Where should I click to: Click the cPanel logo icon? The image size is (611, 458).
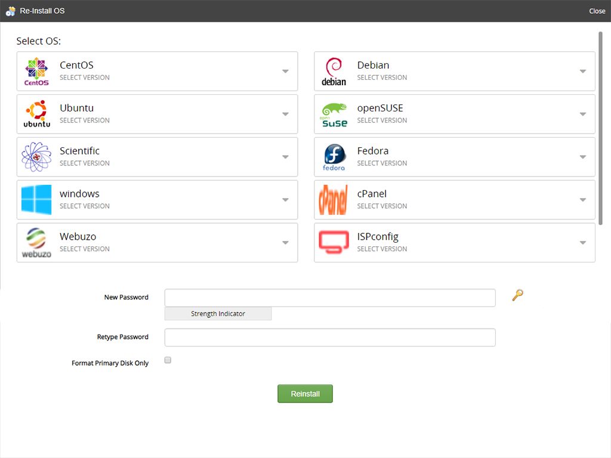pos(334,200)
